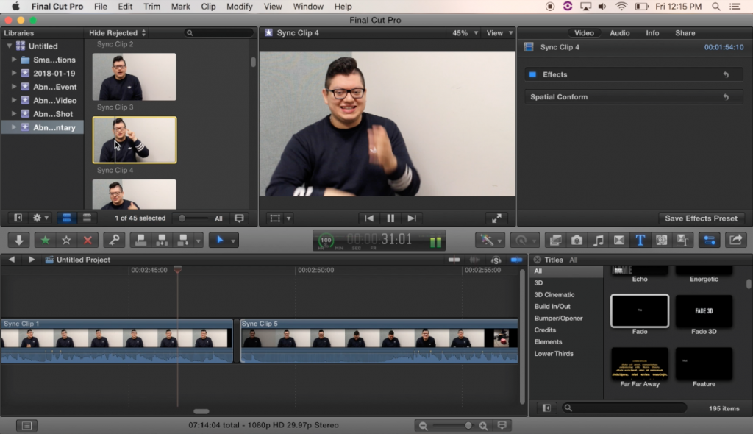Click the Titles browser search field

point(624,408)
